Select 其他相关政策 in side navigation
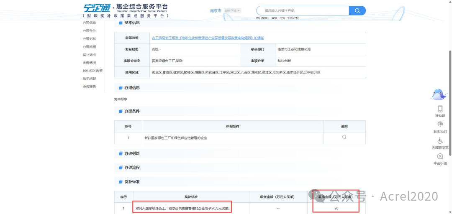 coord(92,71)
